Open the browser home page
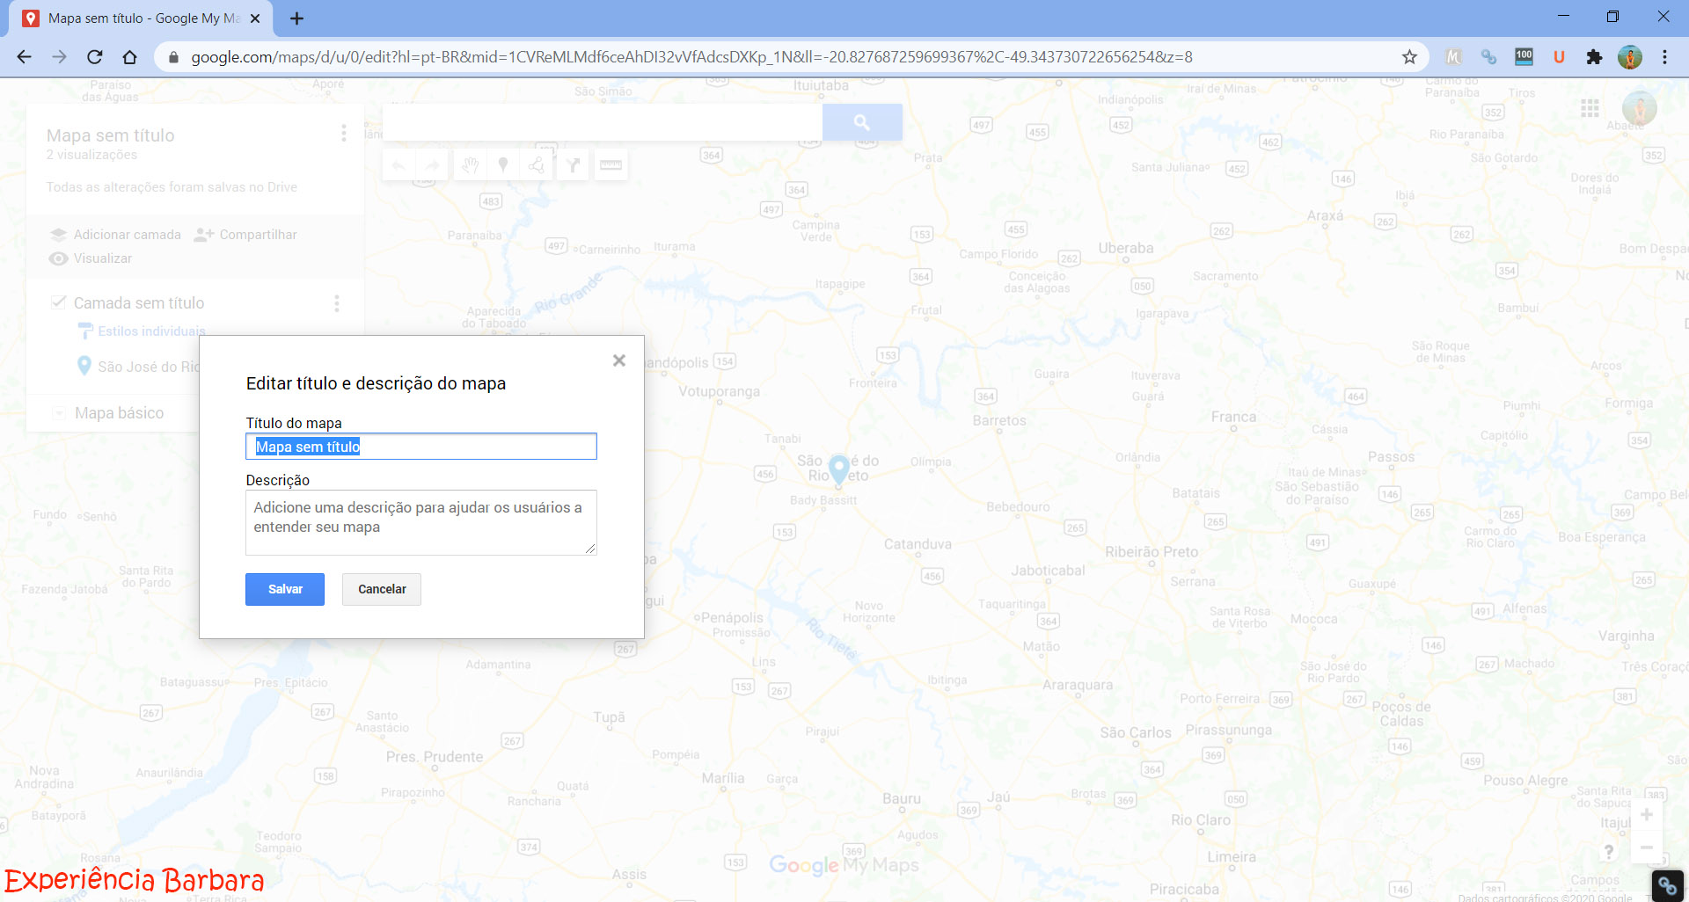 pos(130,57)
